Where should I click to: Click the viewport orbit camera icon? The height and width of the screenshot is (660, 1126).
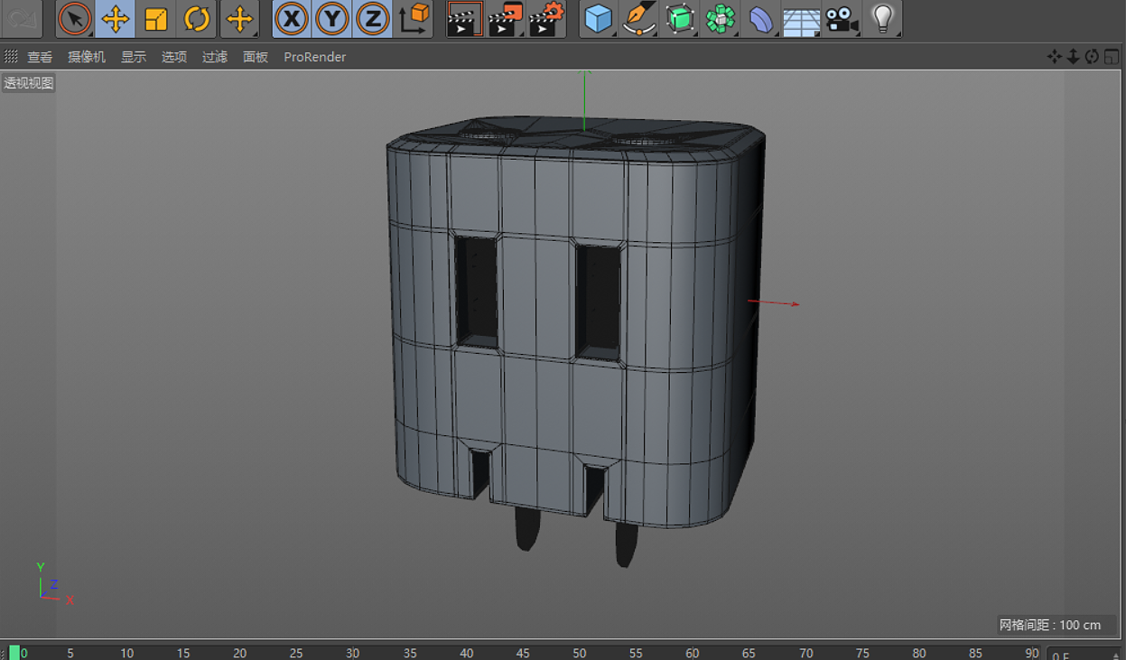tap(1092, 57)
